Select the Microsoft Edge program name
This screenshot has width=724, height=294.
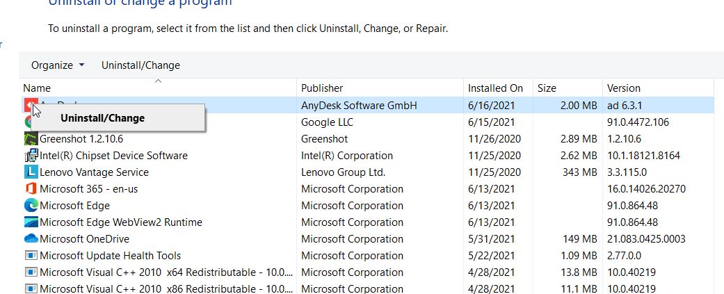click(75, 206)
